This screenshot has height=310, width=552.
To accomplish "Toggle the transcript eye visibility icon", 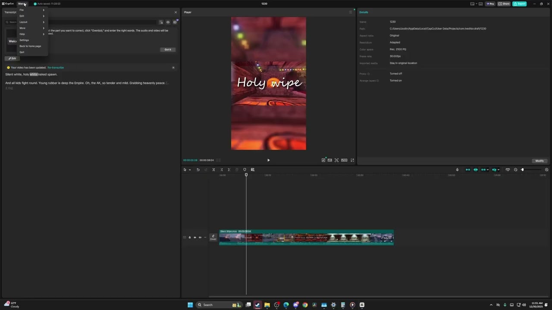I will click(x=168, y=22).
